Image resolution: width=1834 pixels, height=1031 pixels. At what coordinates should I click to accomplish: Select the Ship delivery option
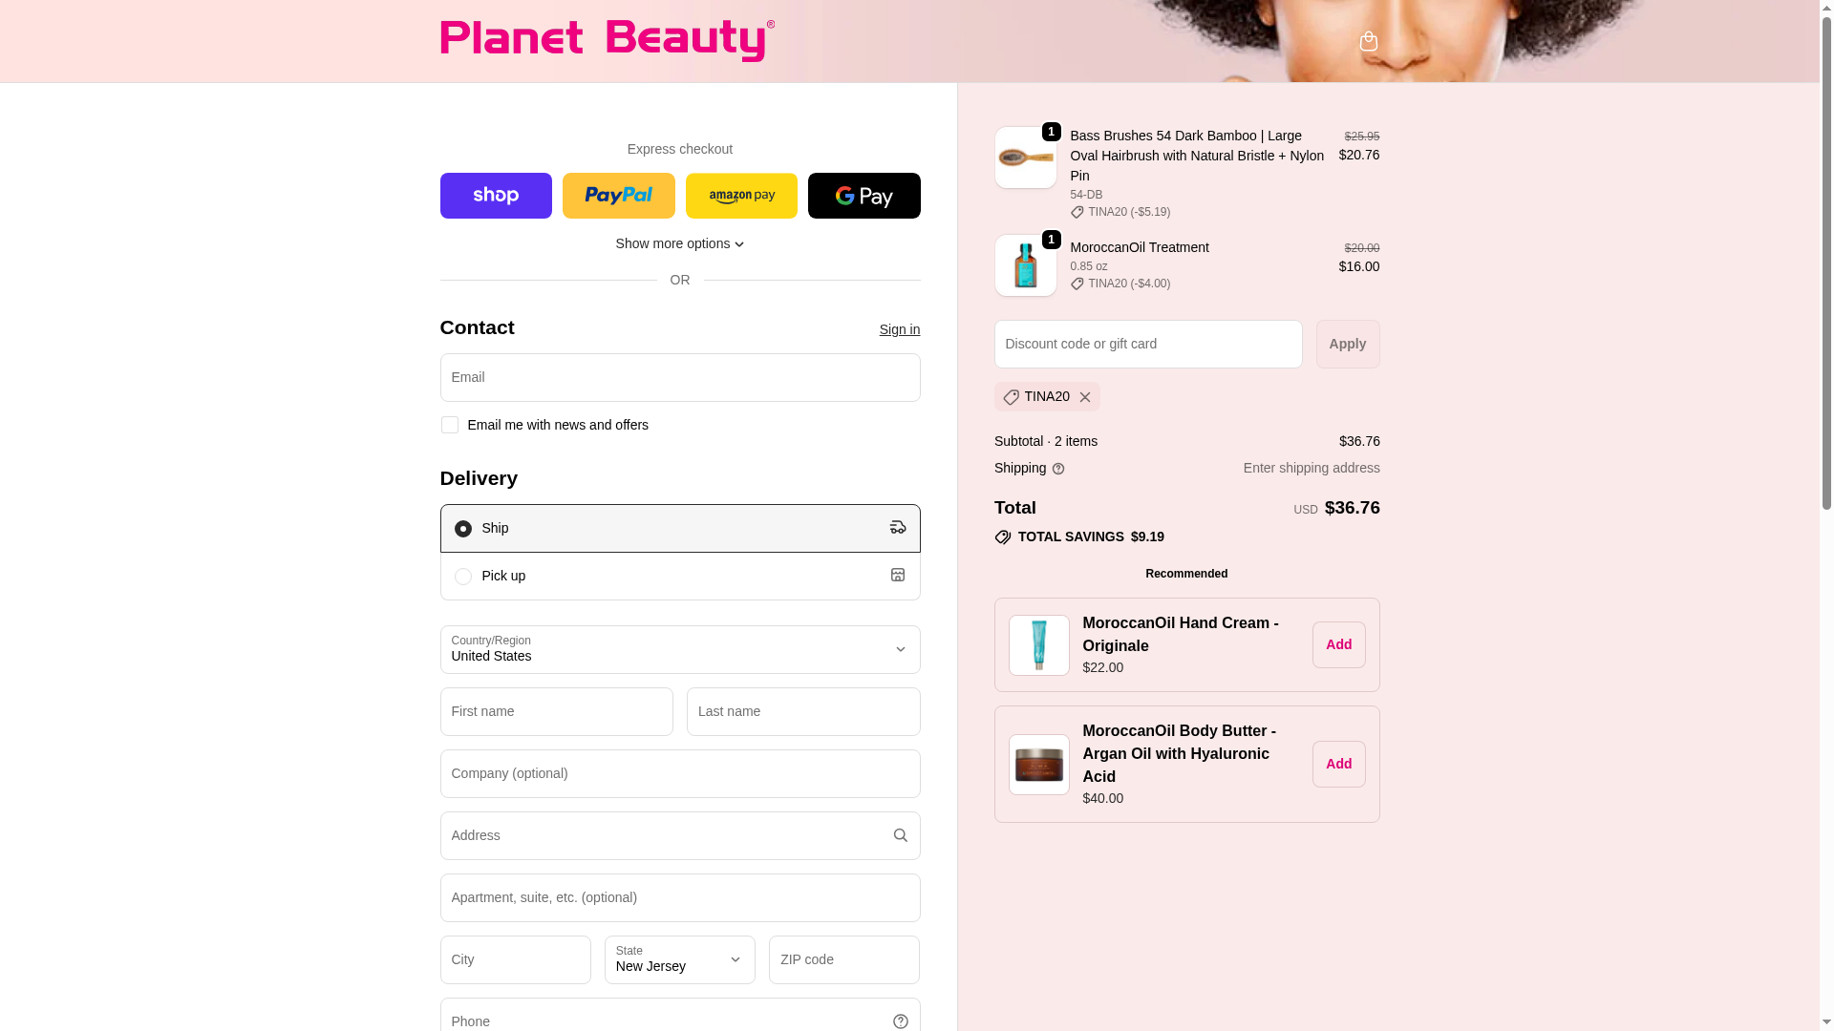[x=680, y=528]
